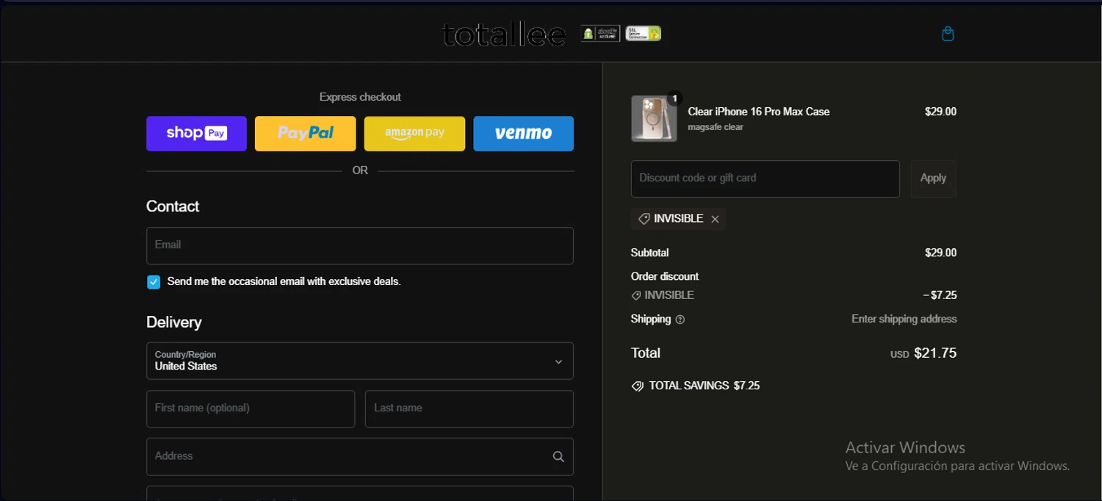Click the quantity badge on product thumbnail

(x=674, y=98)
